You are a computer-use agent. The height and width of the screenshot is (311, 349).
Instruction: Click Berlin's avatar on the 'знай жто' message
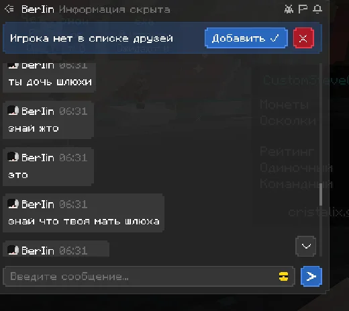13,111
